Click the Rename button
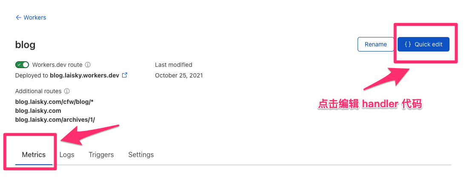This screenshot has height=186, width=467. click(375, 44)
